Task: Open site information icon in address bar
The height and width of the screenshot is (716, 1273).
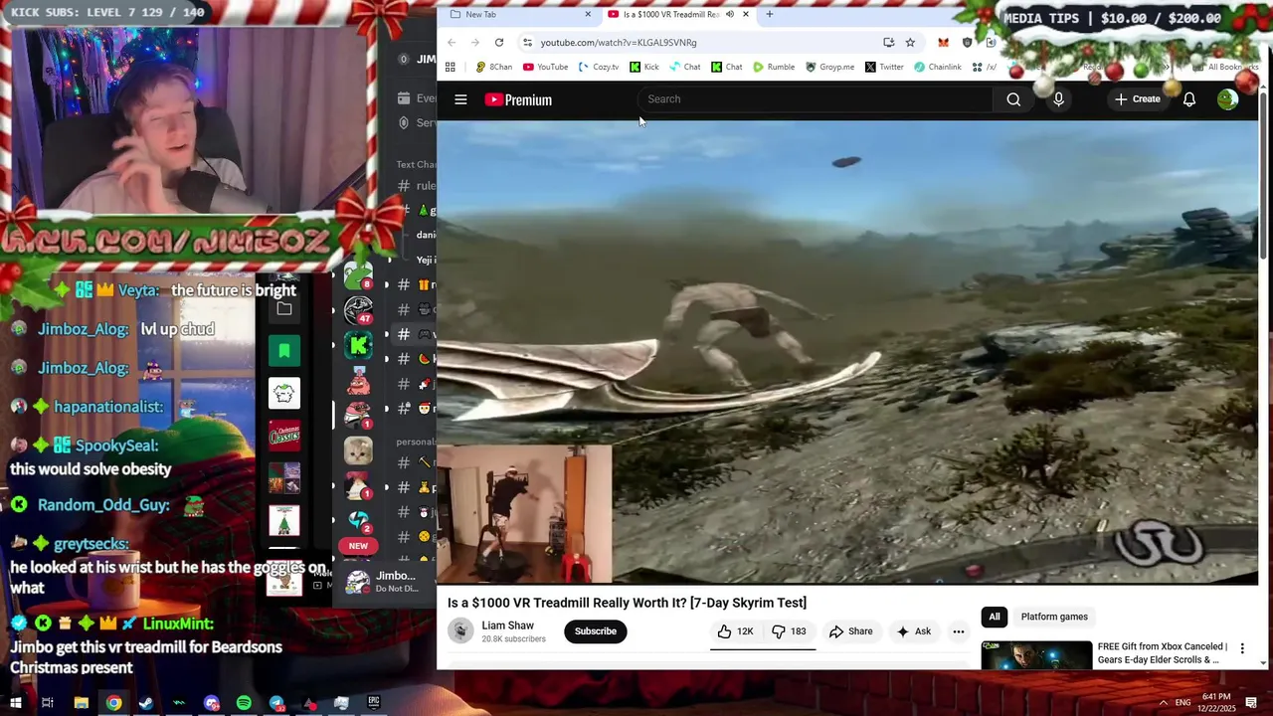Action: [x=528, y=43]
